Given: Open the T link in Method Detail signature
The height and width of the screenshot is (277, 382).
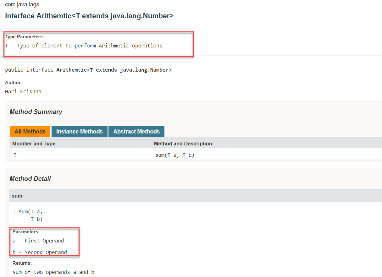Looking at the screenshot, I should tap(14, 211).
